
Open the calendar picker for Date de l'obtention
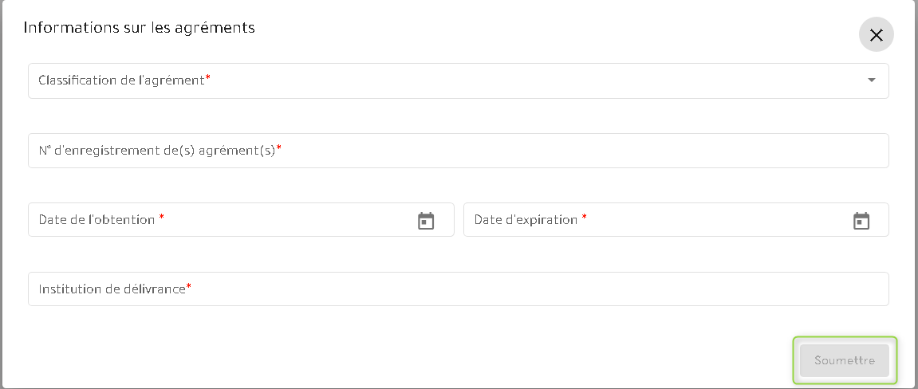pyautogui.click(x=426, y=221)
